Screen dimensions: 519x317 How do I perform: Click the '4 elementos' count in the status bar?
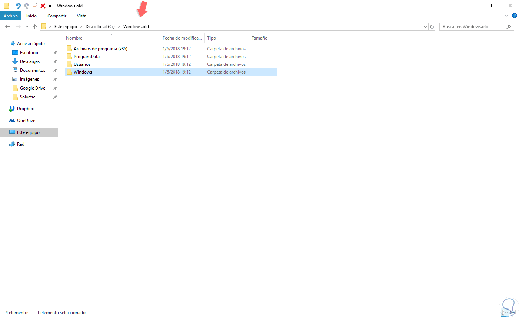[17, 313]
